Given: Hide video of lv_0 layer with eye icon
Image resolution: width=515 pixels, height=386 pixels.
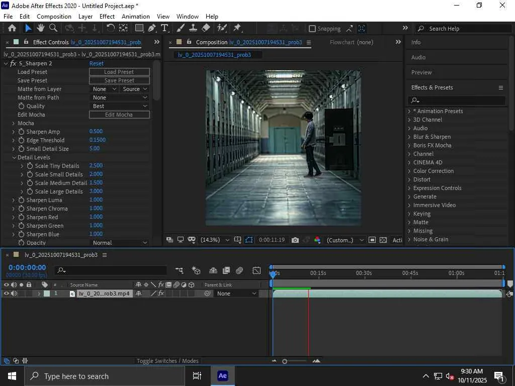Looking at the screenshot, I should pyautogui.click(x=7, y=294).
